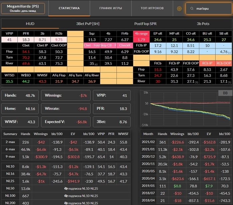Click the hidden-eye icon in NL50 row
233x205 pixels.
click(66, 188)
